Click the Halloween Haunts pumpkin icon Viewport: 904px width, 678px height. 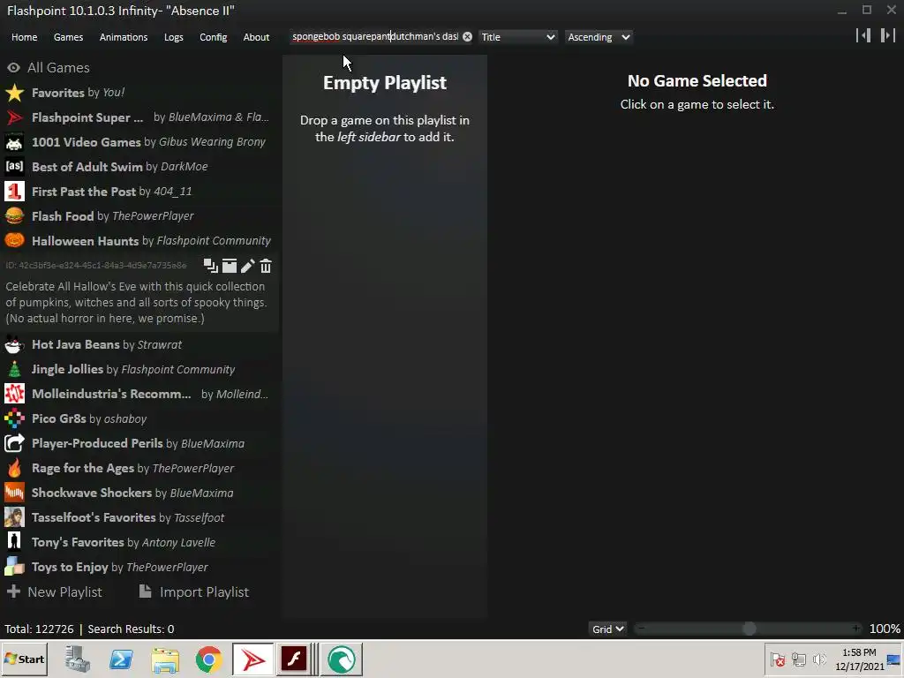[14, 240]
